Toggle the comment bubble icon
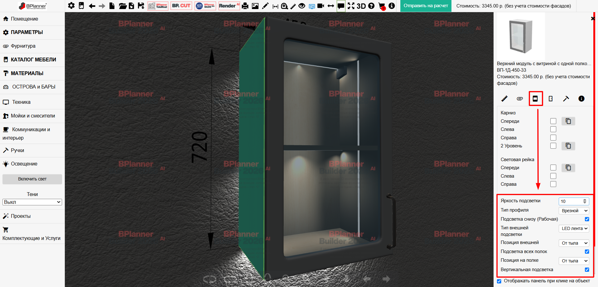598x287 pixels. coord(341,6)
